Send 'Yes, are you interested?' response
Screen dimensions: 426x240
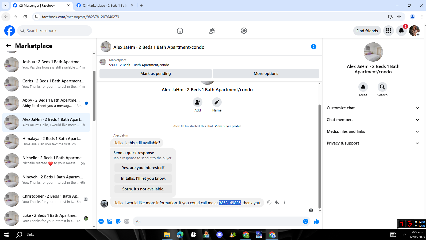click(x=143, y=168)
